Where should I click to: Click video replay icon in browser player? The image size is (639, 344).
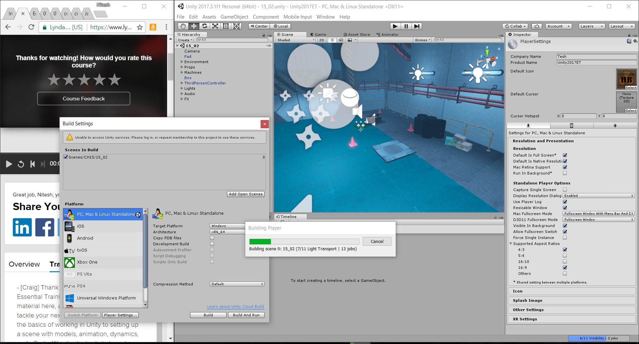[x=21, y=164]
